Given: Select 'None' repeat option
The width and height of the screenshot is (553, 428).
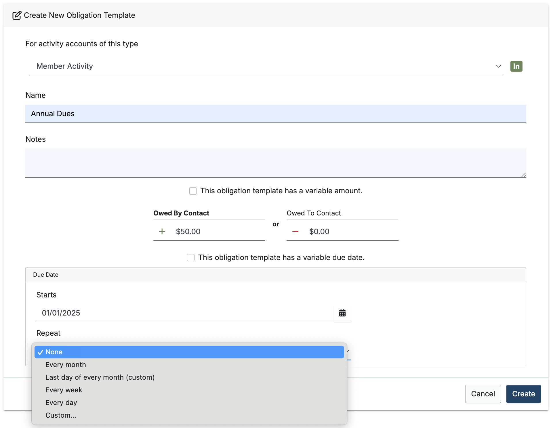Looking at the screenshot, I should (x=189, y=352).
